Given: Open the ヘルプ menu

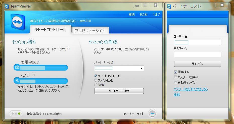Looking at the screenshot, I should coord(156,15).
